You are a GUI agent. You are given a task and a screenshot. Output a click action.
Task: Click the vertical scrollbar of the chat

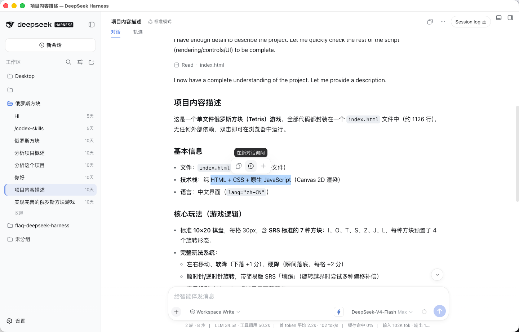point(518,153)
